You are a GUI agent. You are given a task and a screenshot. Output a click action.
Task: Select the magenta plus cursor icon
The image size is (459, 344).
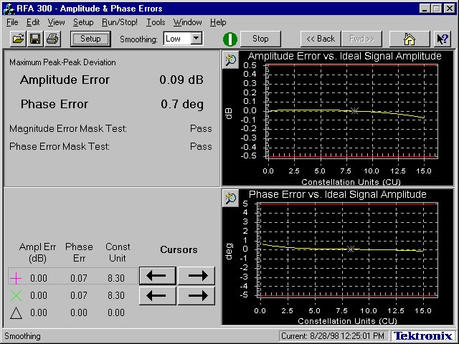point(16,278)
